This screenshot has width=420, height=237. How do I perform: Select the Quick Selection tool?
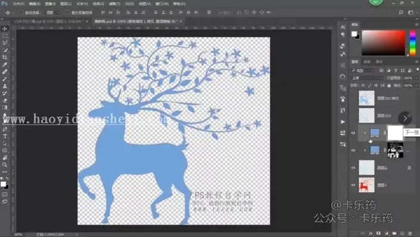coord(5,50)
